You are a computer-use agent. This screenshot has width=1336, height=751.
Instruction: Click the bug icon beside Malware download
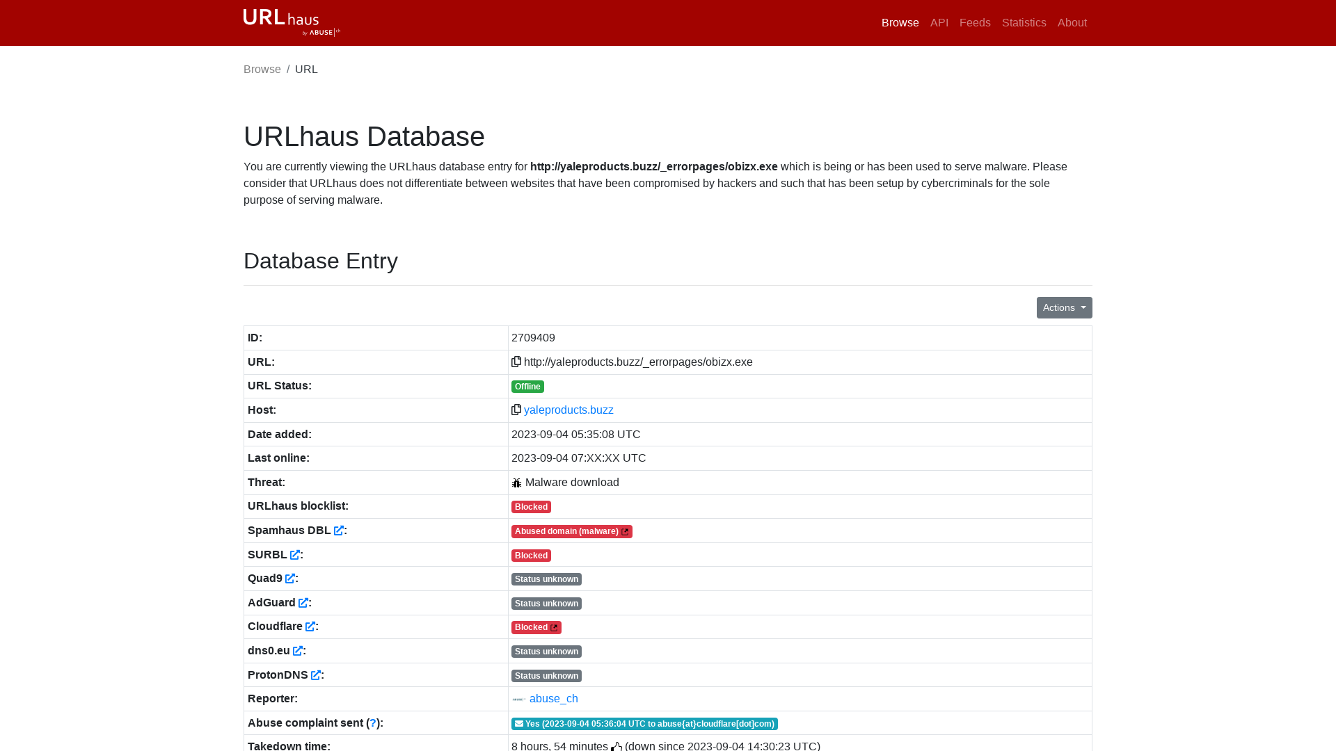516,483
